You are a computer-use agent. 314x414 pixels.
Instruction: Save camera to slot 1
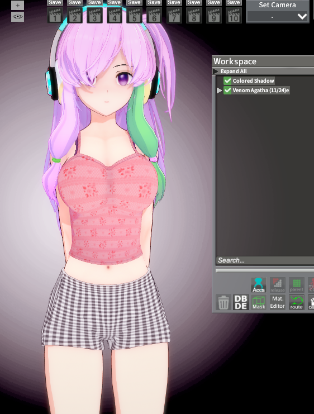point(55,3)
